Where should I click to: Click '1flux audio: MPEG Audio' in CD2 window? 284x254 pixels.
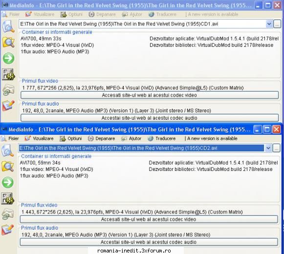tap(54, 176)
